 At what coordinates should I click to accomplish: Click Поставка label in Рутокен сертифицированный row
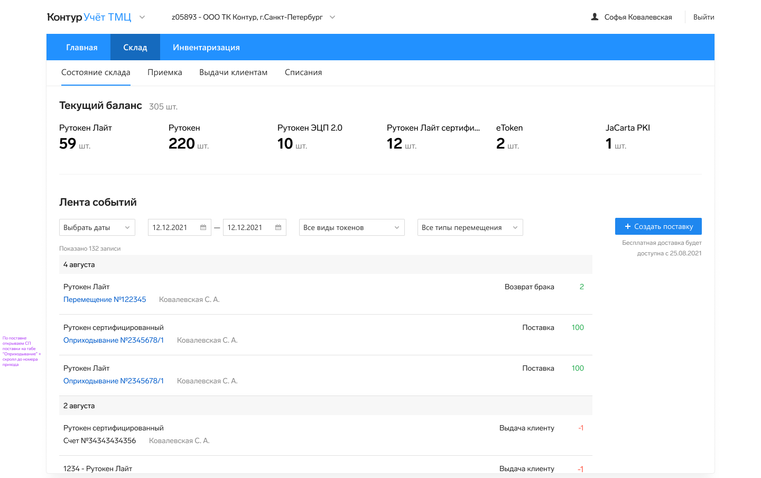click(539, 327)
